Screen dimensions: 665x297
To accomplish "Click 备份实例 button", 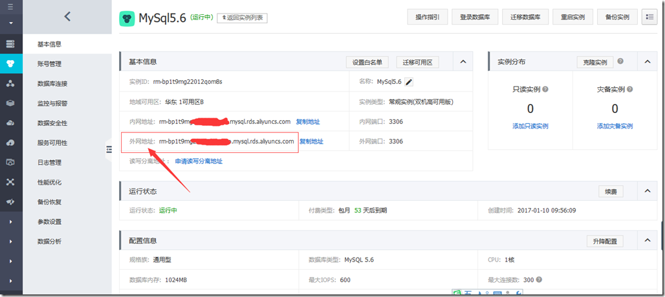I will point(617,17).
